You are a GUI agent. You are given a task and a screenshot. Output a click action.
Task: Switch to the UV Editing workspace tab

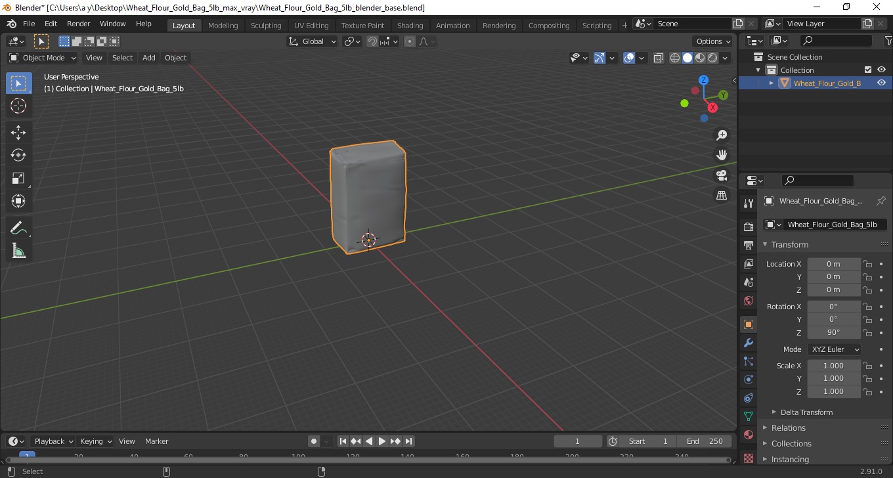(x=311, y=26)
